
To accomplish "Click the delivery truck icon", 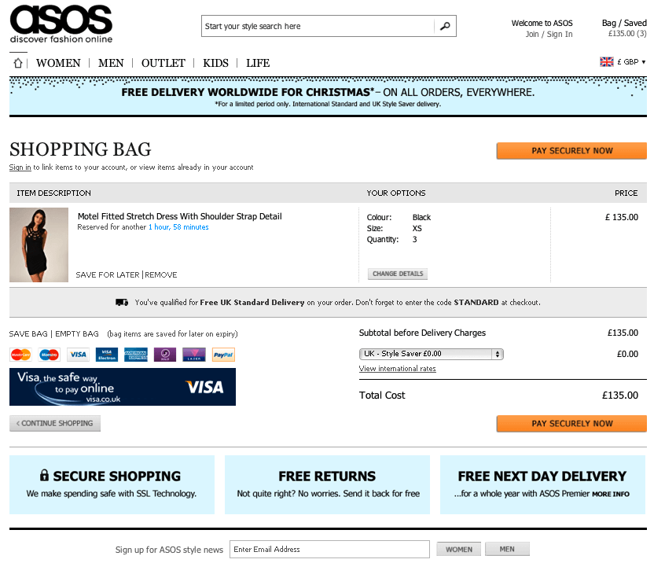I will (x=122, y=303).
